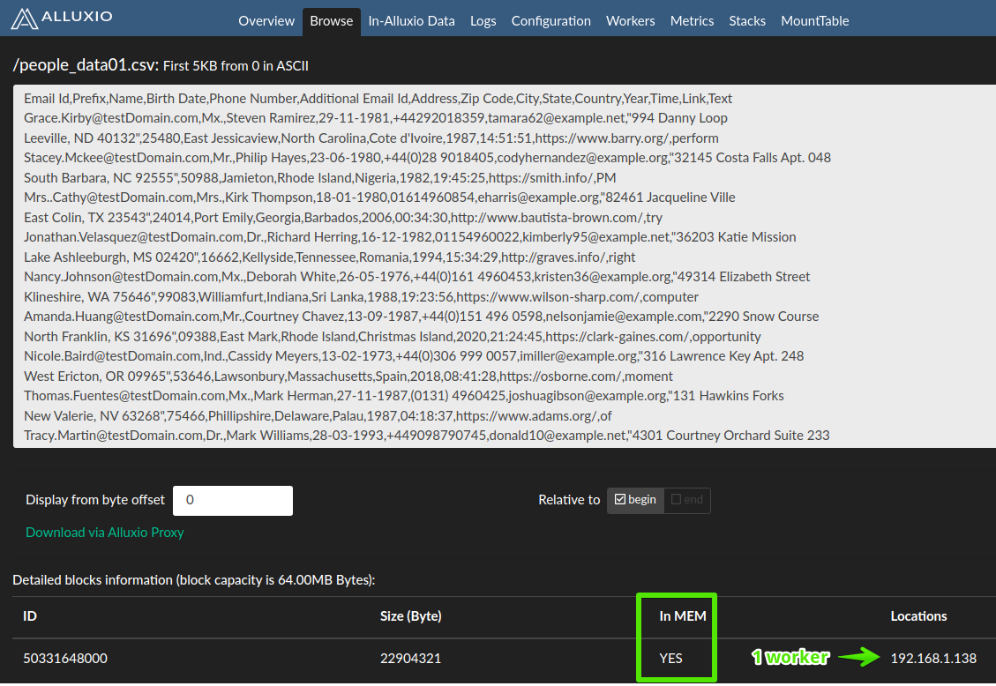Screen dimensions: 996x686
Task: Toggle the end option
Action: 686,500
